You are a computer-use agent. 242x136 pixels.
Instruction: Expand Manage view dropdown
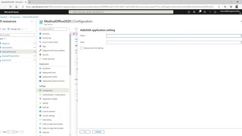click(15, 29)
